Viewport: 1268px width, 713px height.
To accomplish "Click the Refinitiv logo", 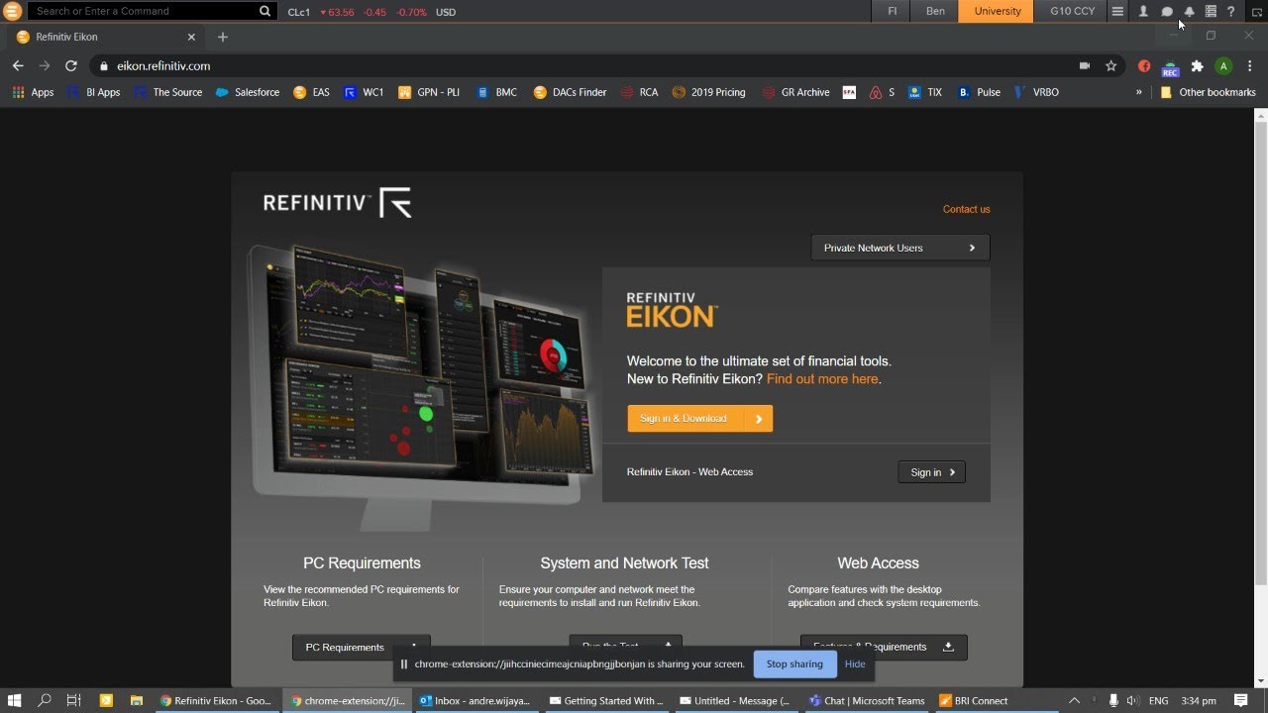I will (x=337, y=203).
